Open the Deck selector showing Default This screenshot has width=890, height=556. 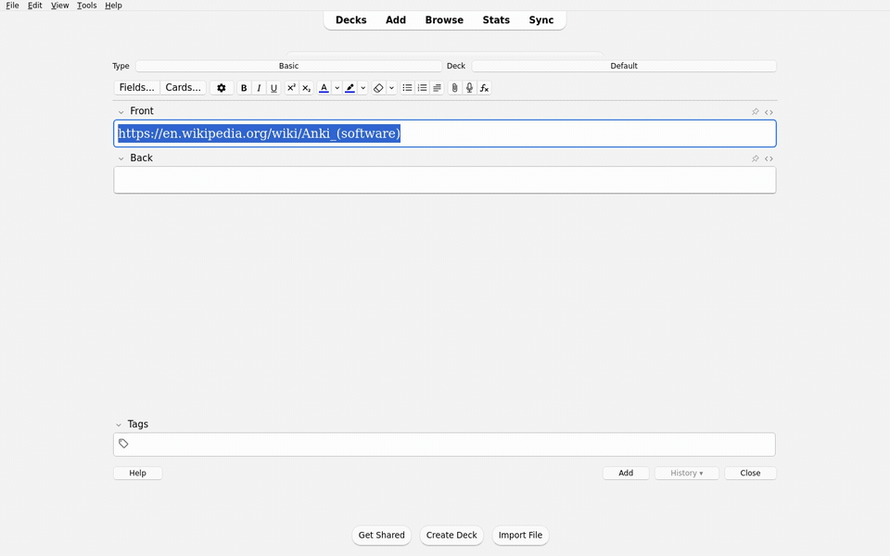[624, 66]
